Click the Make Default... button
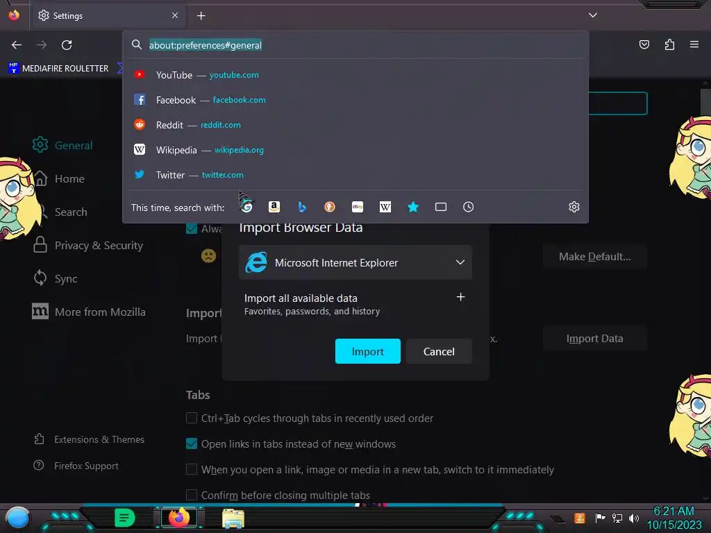 click(x=595, y=257)
